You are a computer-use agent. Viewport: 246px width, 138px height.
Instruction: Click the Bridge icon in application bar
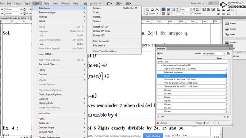[85, 3]
